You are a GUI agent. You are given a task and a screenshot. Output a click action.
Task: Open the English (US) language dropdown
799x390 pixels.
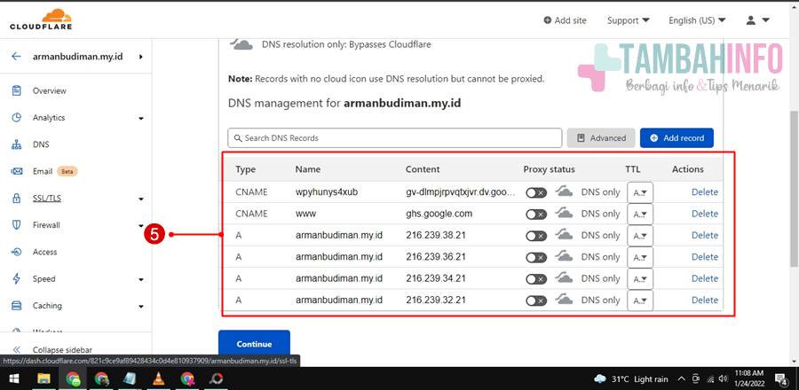tap(697, 20)
